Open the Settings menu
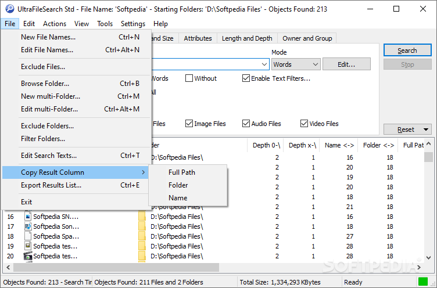Screen dimensions: 437x288 click(x=133, y=24)
